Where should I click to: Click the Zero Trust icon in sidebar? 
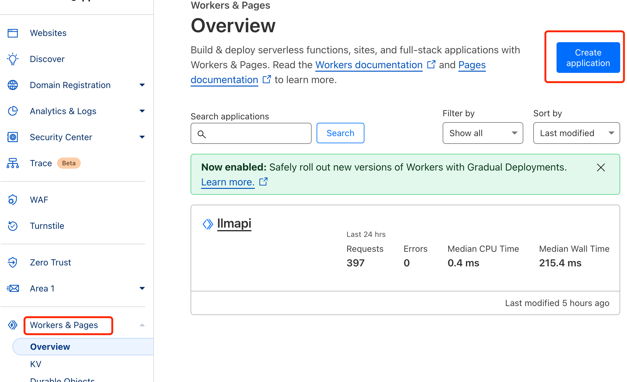coord(12,262)
